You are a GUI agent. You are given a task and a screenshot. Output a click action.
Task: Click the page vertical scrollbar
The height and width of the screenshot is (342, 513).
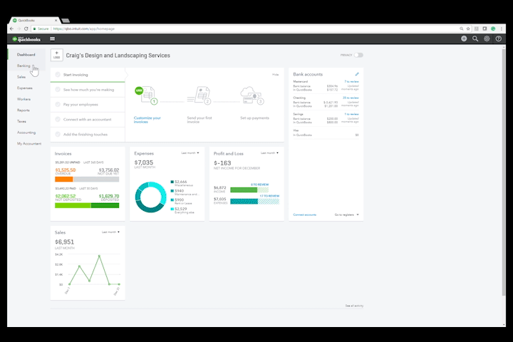click(504, 171)
